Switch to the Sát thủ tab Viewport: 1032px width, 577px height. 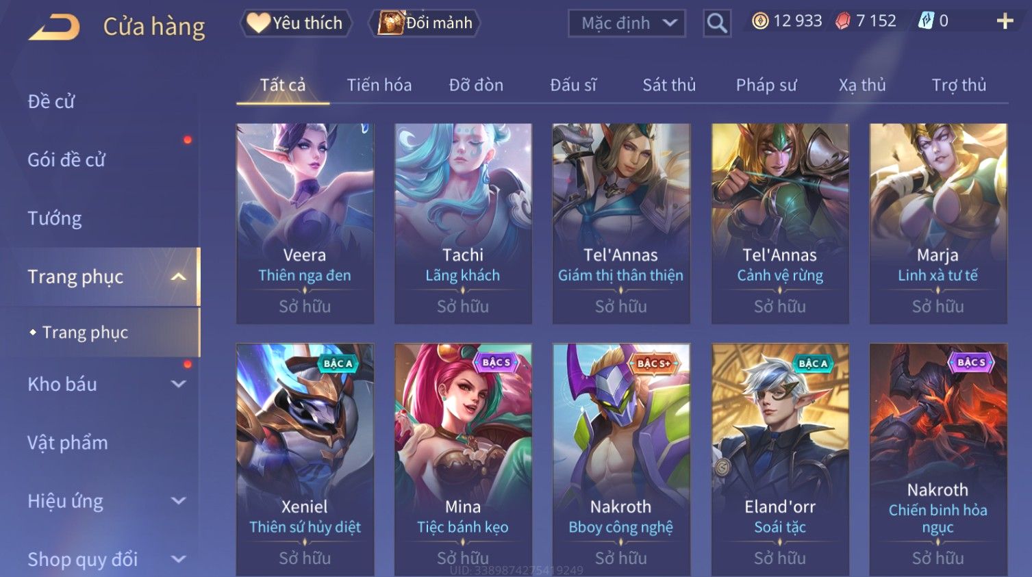(x=668, y=85)
